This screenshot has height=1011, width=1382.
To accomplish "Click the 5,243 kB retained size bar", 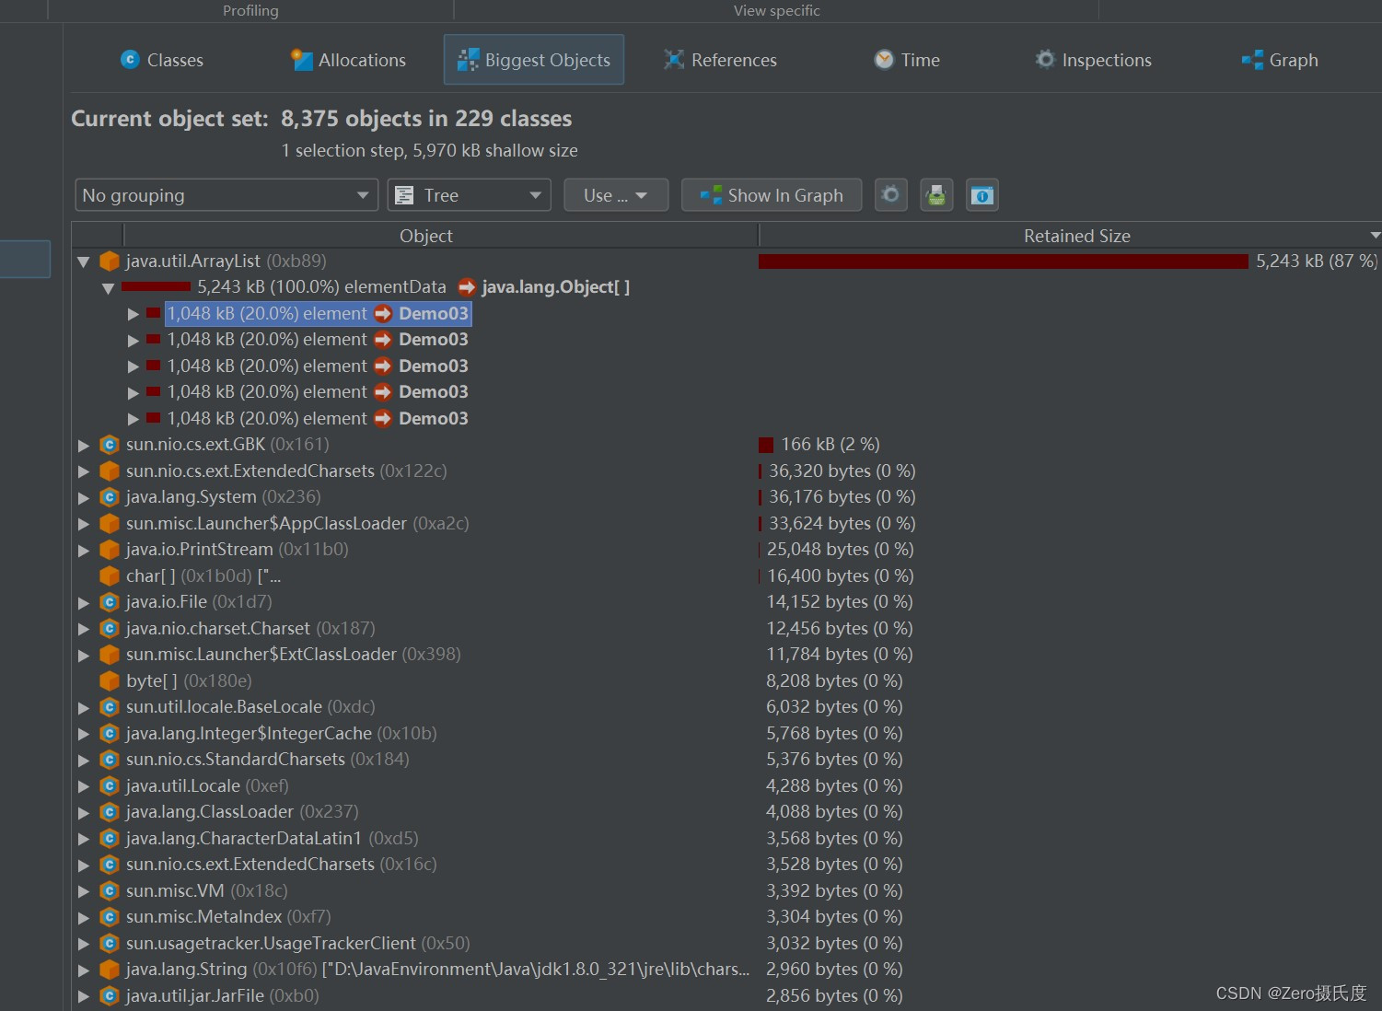I will point(1004,261).
